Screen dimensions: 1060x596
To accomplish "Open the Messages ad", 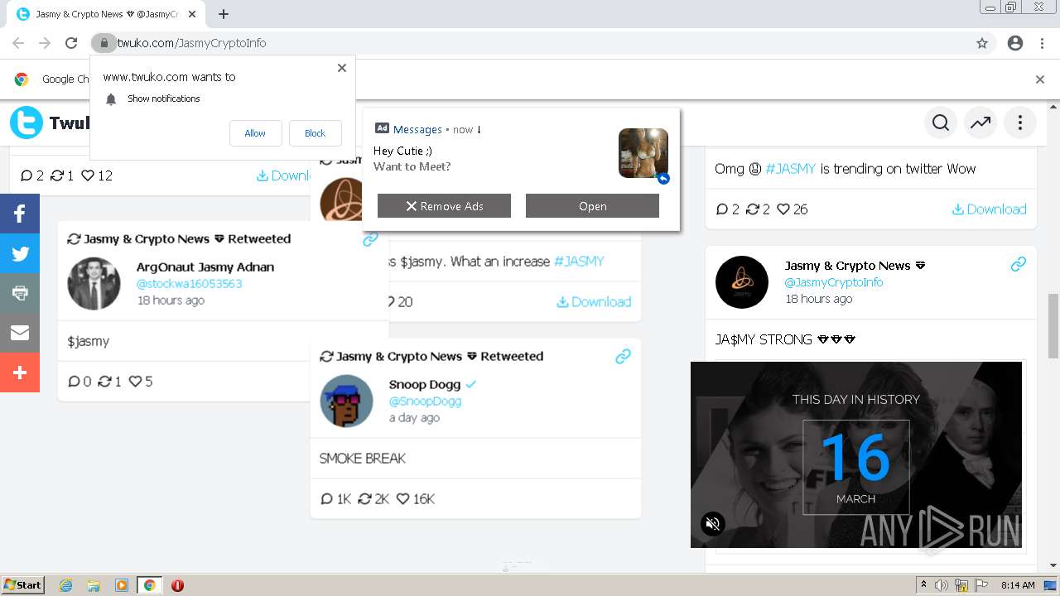I will pyautogui.click(x=592, y=206).
